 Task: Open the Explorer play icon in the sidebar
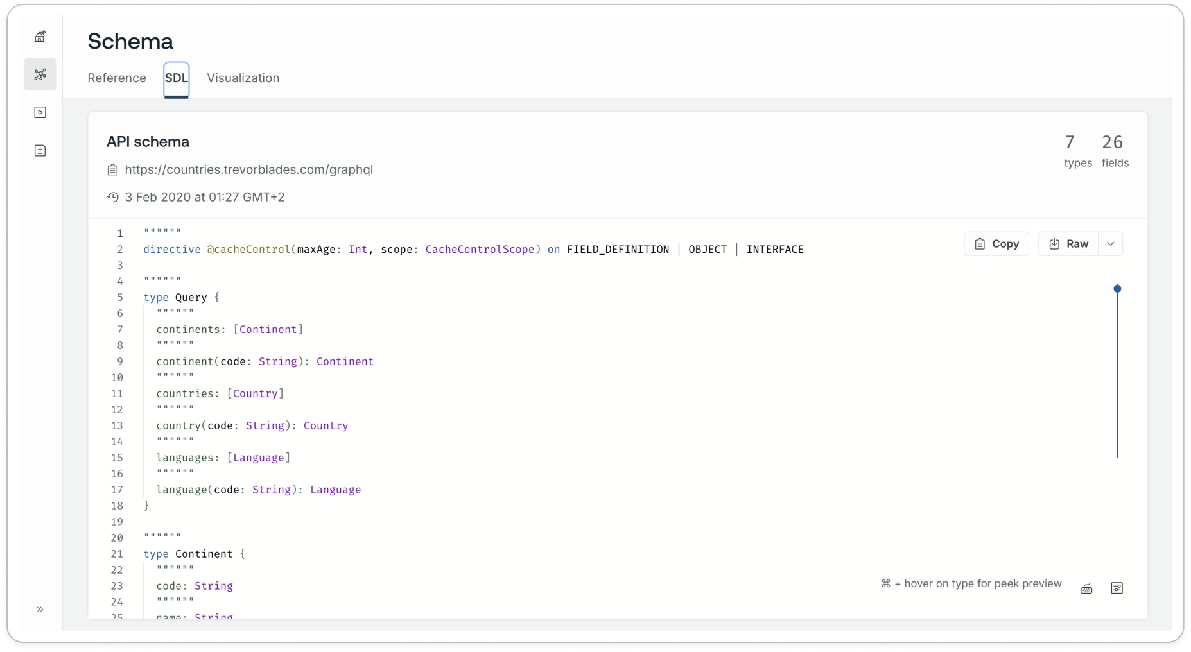tap(40, 113)
